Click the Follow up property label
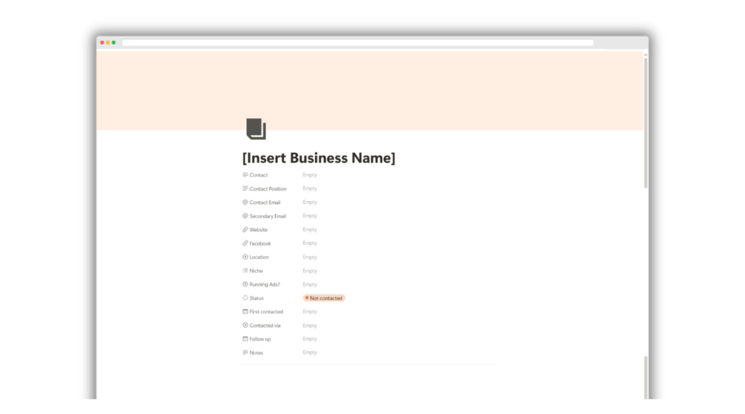Screen dimensions: 745x414 pyautogui.click(x=260, y=339)
